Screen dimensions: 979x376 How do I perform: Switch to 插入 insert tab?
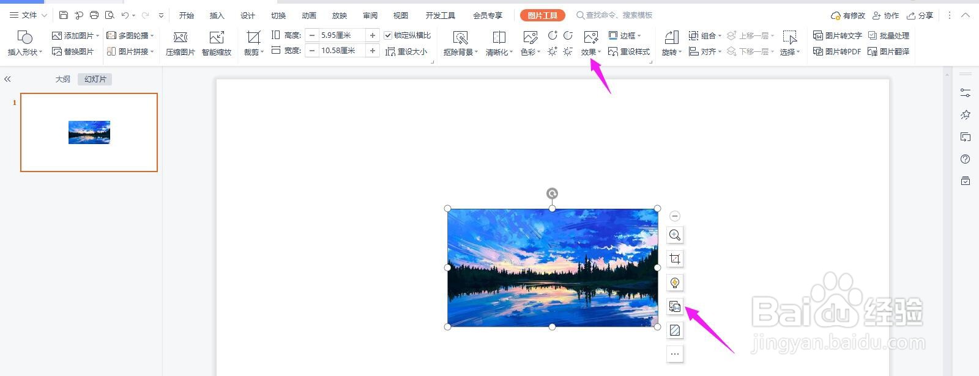217,15
